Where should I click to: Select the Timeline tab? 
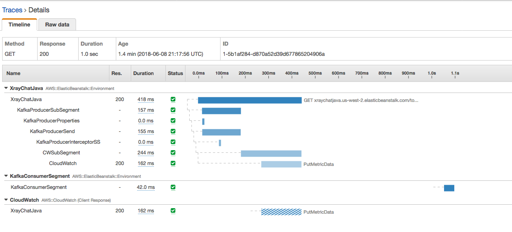click(x=19, y=24)
